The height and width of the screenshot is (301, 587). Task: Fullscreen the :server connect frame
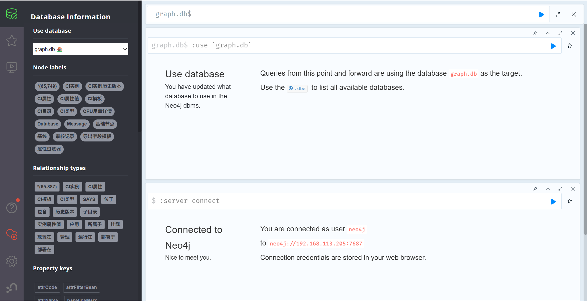click(561, 189)
